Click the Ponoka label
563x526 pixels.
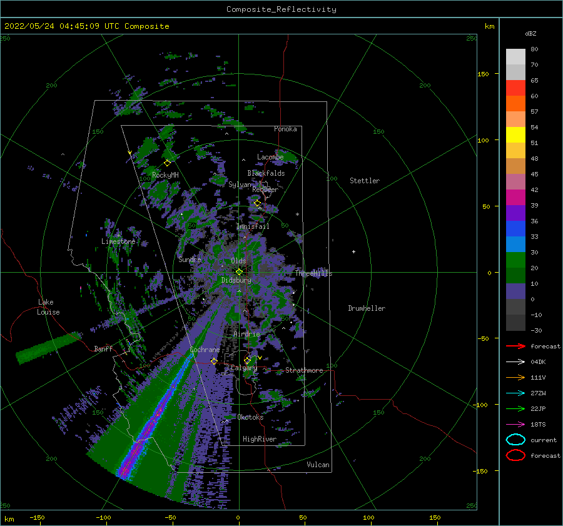click(x=285, y=129)
